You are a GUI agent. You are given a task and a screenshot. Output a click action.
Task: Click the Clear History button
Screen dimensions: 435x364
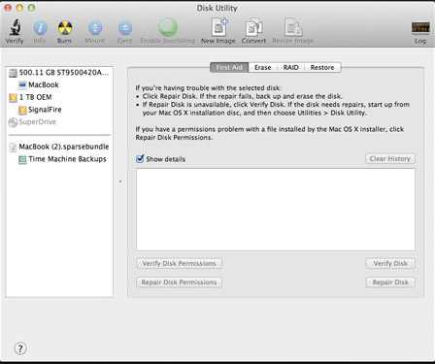390,158
